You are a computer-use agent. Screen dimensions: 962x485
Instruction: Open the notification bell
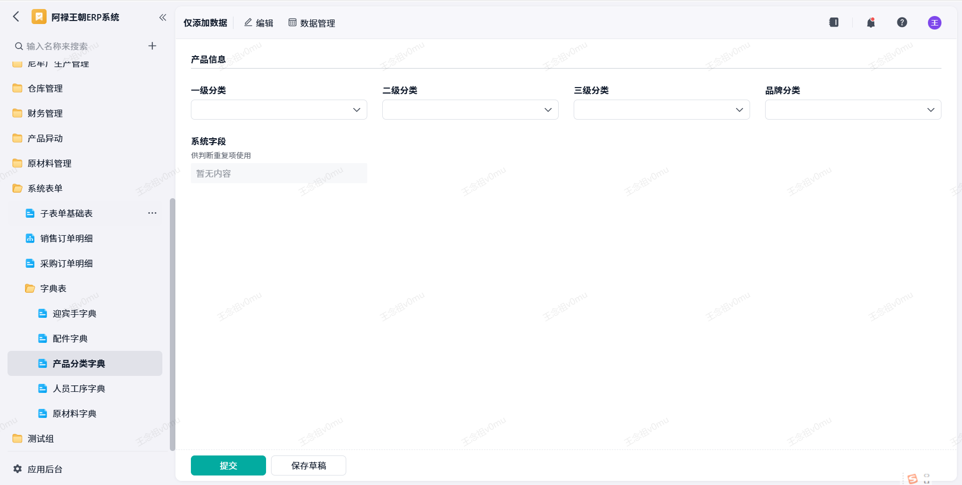(x=871, y=23)
